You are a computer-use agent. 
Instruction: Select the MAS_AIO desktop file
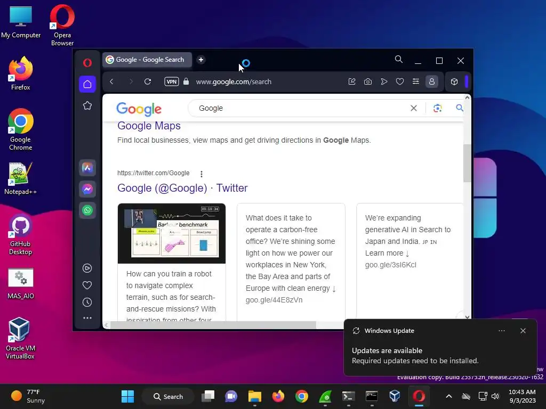[x=21, y=284]
